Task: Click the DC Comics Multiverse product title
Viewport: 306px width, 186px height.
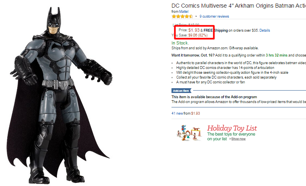Action: click(x=239, y=6)
